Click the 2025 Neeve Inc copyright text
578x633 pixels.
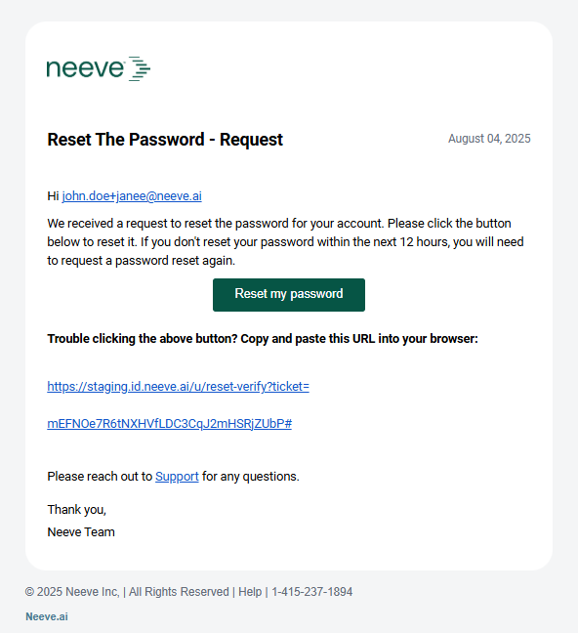coord(72,592)
